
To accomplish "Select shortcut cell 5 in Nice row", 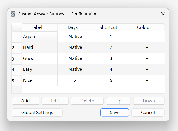I will [x=111, y=80].
